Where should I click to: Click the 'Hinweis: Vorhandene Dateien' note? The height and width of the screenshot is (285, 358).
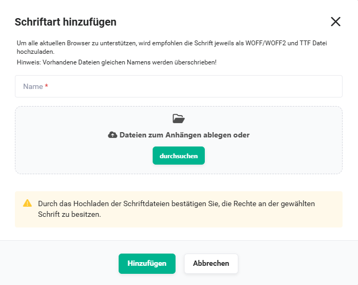pyautogui.click(x=116, y=62)
